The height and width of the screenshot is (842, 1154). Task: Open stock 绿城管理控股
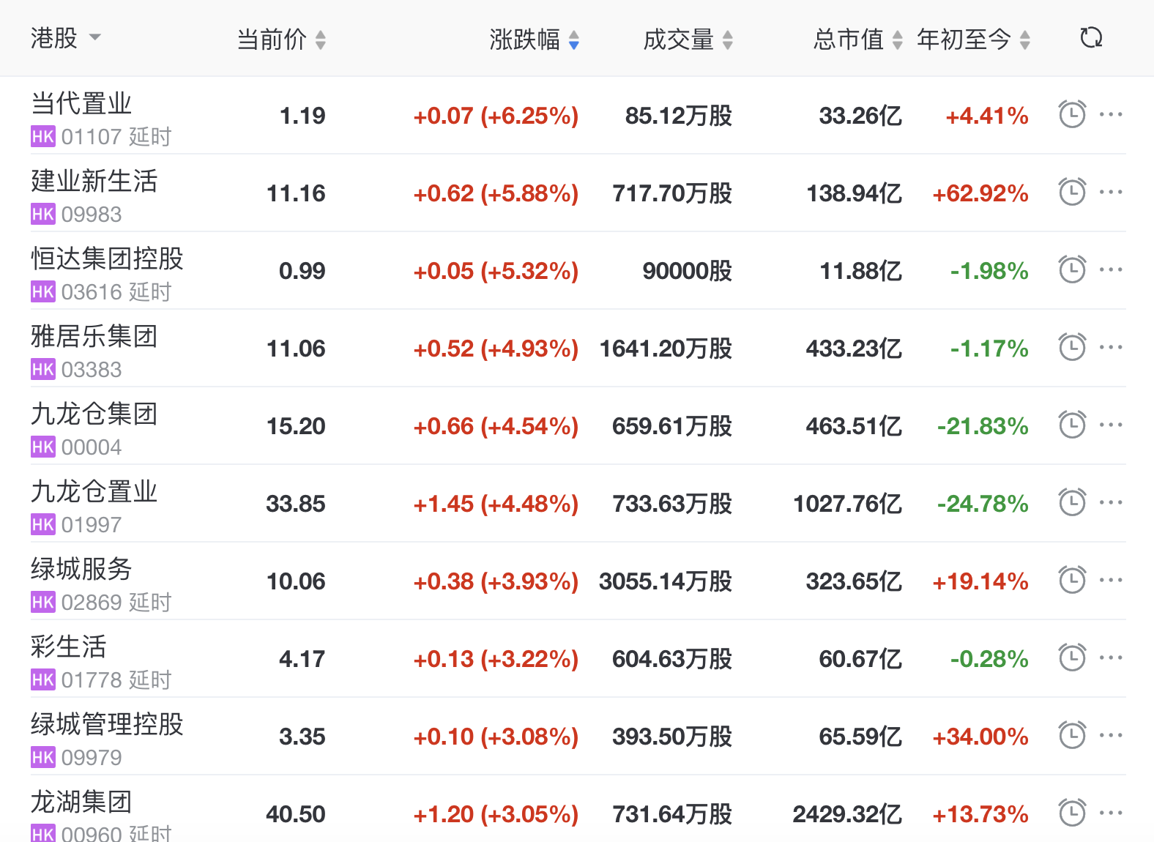pyautogui.click(x=107, y=724)
